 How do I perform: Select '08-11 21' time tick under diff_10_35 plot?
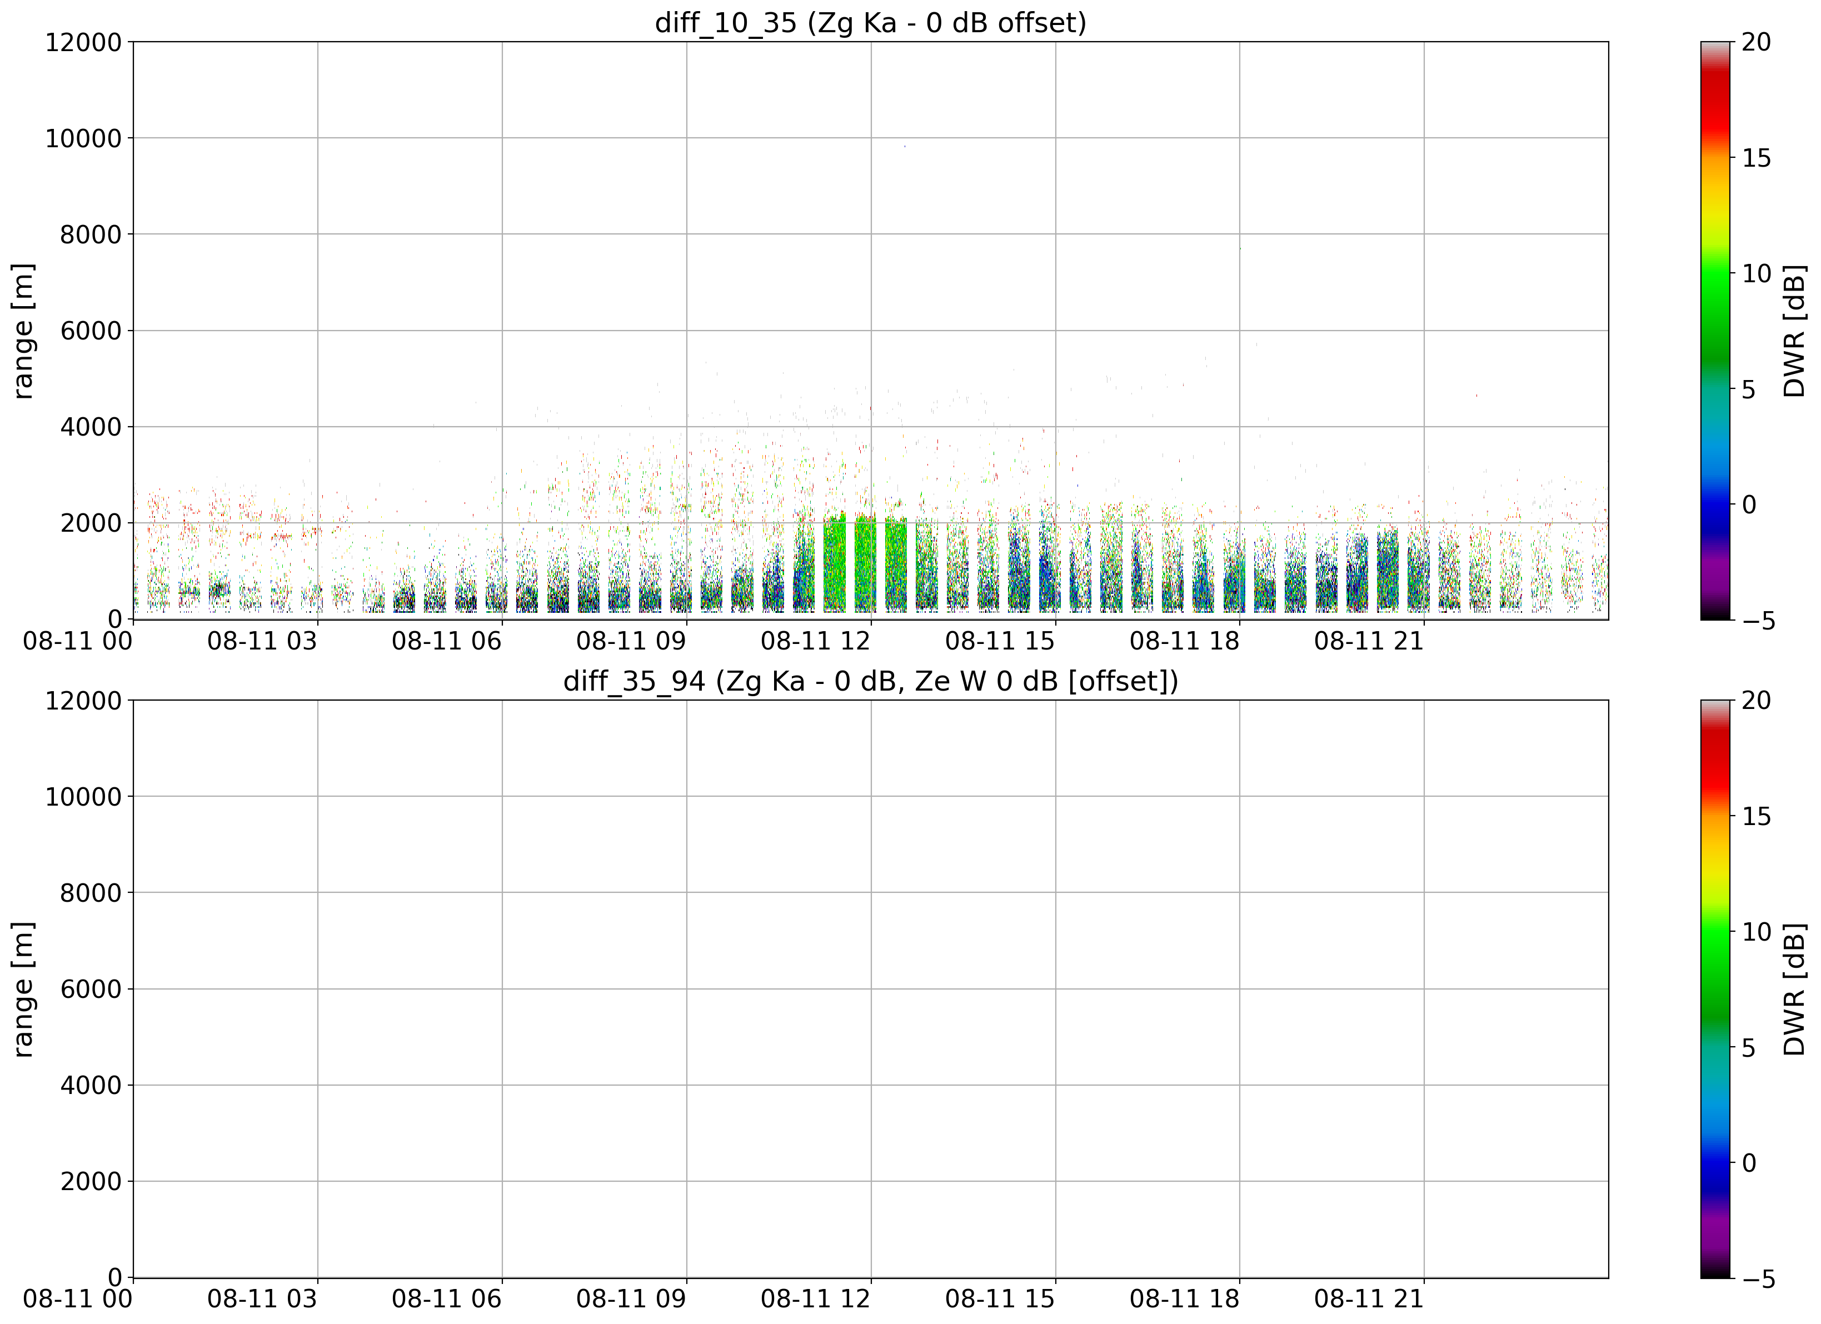1369,642
